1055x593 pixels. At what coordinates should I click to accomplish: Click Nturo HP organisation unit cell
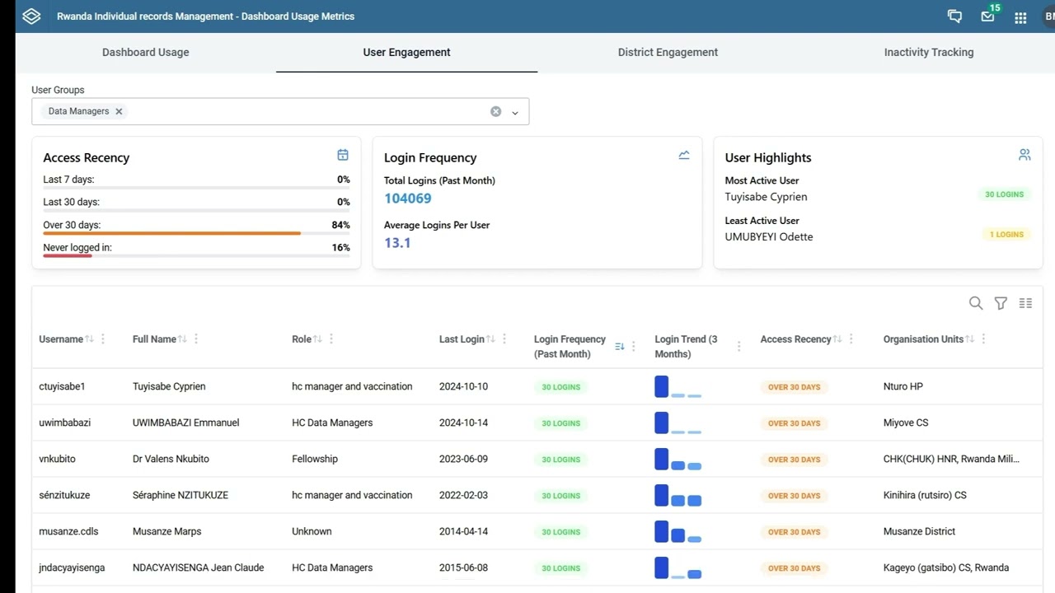tap(903, 386)
